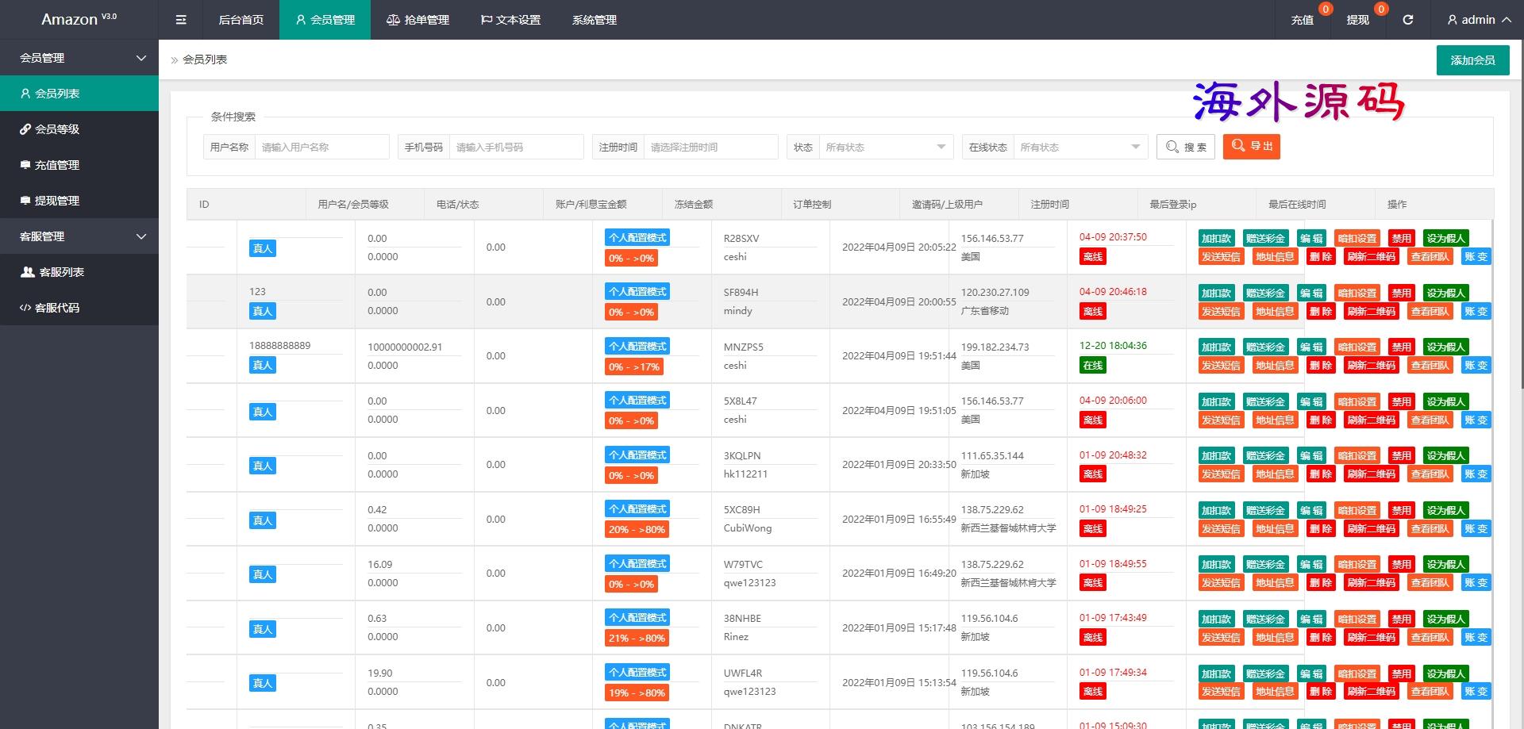Open the 注册时间 date picker field
The image size is (1524, 729).
(710, 147)
